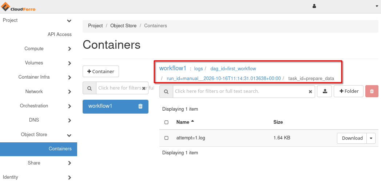
Task: Tick the select-all objects checkbox
Action: [x=166, y=122]
